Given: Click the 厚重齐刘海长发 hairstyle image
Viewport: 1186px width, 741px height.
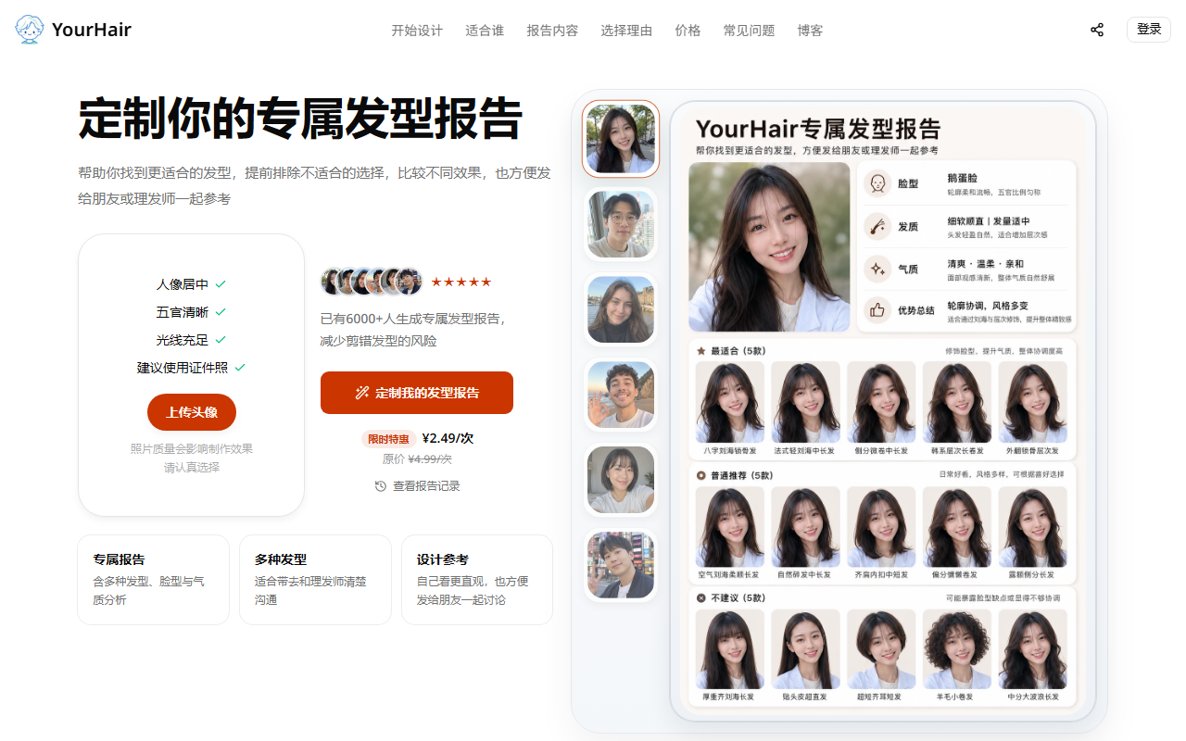Looking at the screenshot, I should pyautogui.click(x=730, y=649).
